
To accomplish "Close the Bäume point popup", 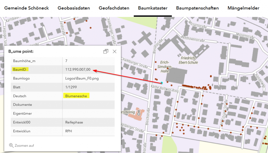I will (114, 51).
